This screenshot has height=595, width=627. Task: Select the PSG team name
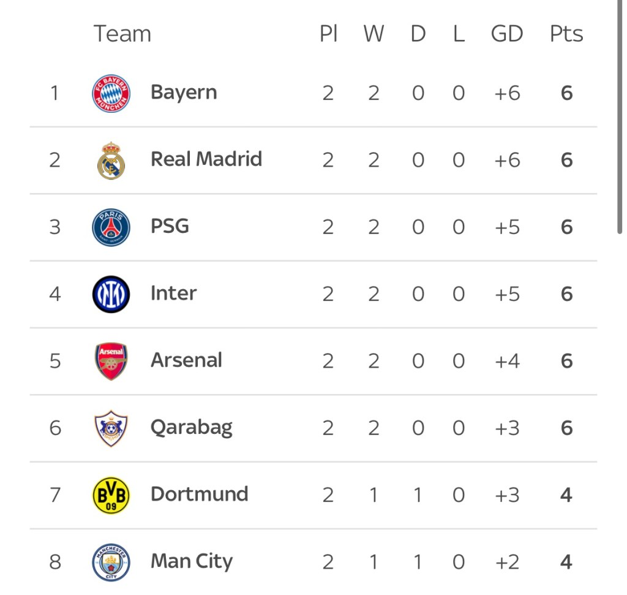(x=170, y=226)
